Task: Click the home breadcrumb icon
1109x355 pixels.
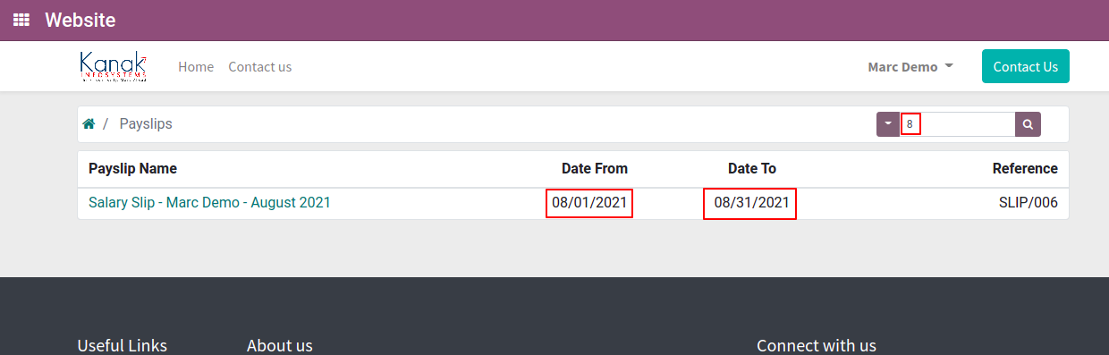Action: click(x=89, y=124)
